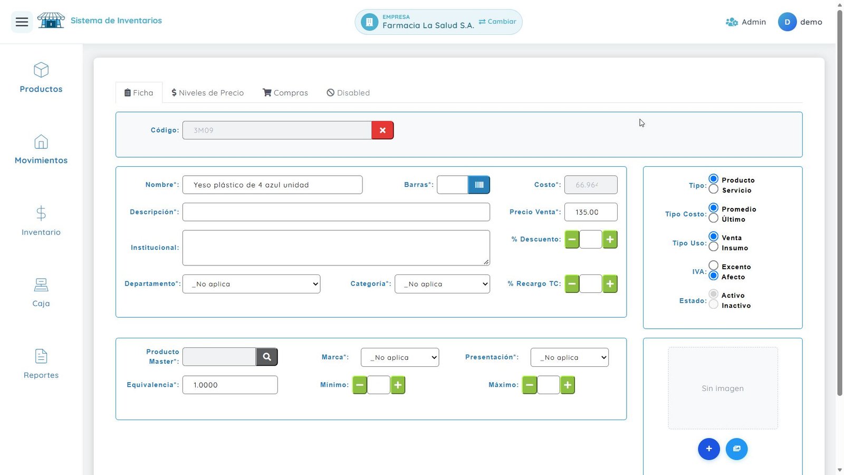Decrease Máximo with minus button
This screenshot has height=475, width=844.
[530, 385]
